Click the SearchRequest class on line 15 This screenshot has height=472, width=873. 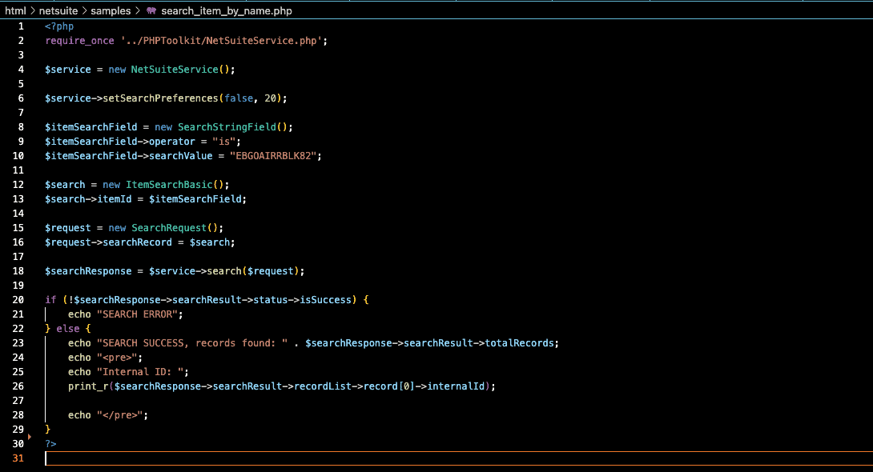point(172,228)
